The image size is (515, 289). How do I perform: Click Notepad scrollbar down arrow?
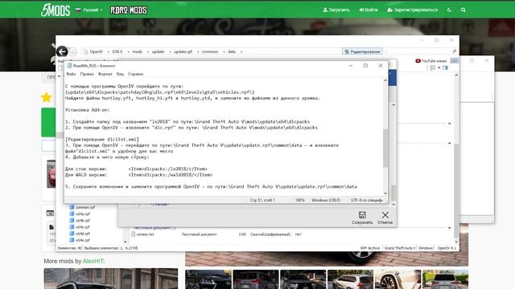tap(385, 193)
